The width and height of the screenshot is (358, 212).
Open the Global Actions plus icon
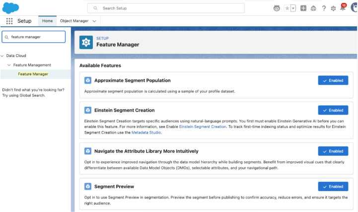pyautogui.click(x=303, y=8)
